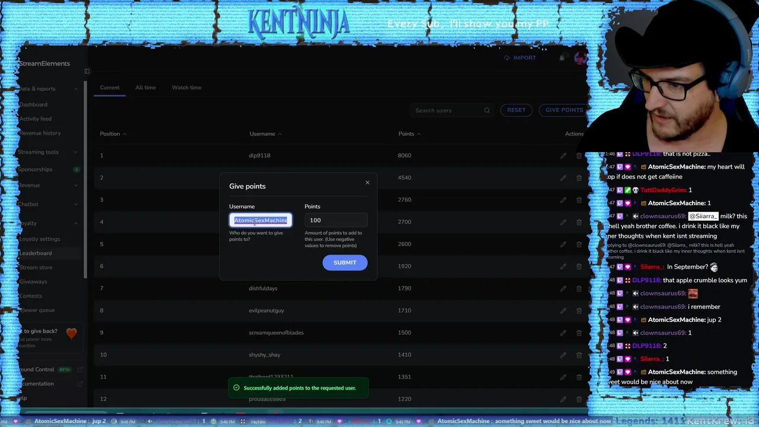The height and width of the screenshot is (427, 759).
Task: Click the success notification toast
Action: pos(298,388)
